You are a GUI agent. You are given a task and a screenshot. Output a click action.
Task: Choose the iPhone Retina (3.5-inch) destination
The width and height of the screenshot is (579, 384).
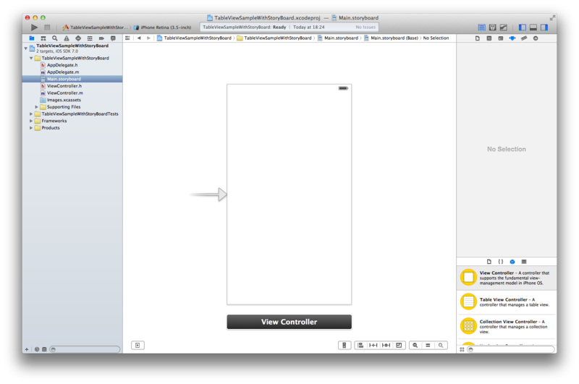(163, 27)
